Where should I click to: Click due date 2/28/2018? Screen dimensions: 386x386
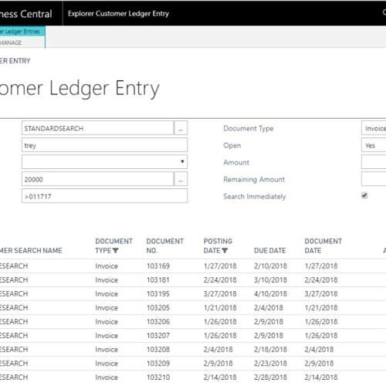270,377
